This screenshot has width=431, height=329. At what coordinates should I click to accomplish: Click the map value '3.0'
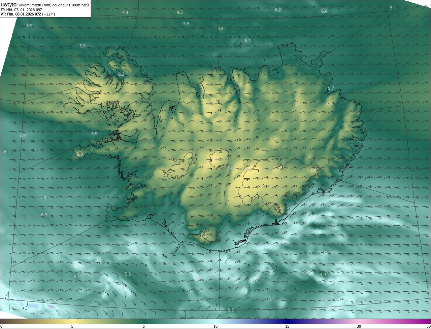[80, 154]
